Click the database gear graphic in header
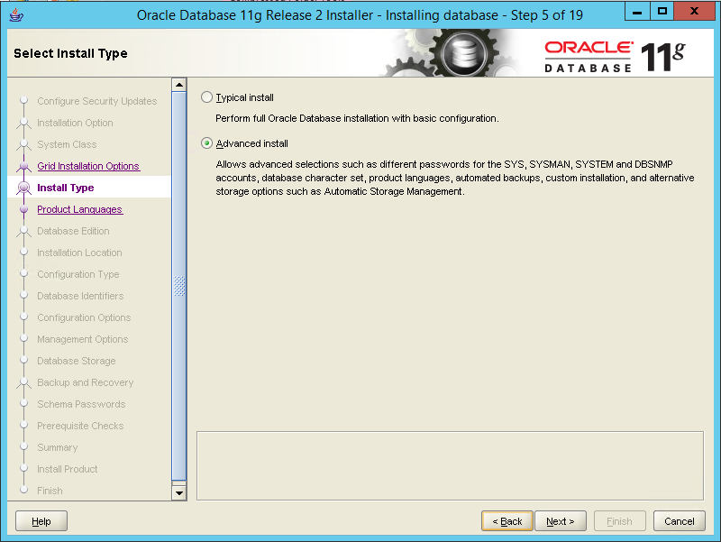 click(x=463, y=54)
